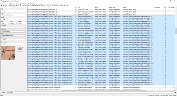Click the album cover art thumbnail
The height and width of the screenshot is (96, 177).
(x=8, y=53)
